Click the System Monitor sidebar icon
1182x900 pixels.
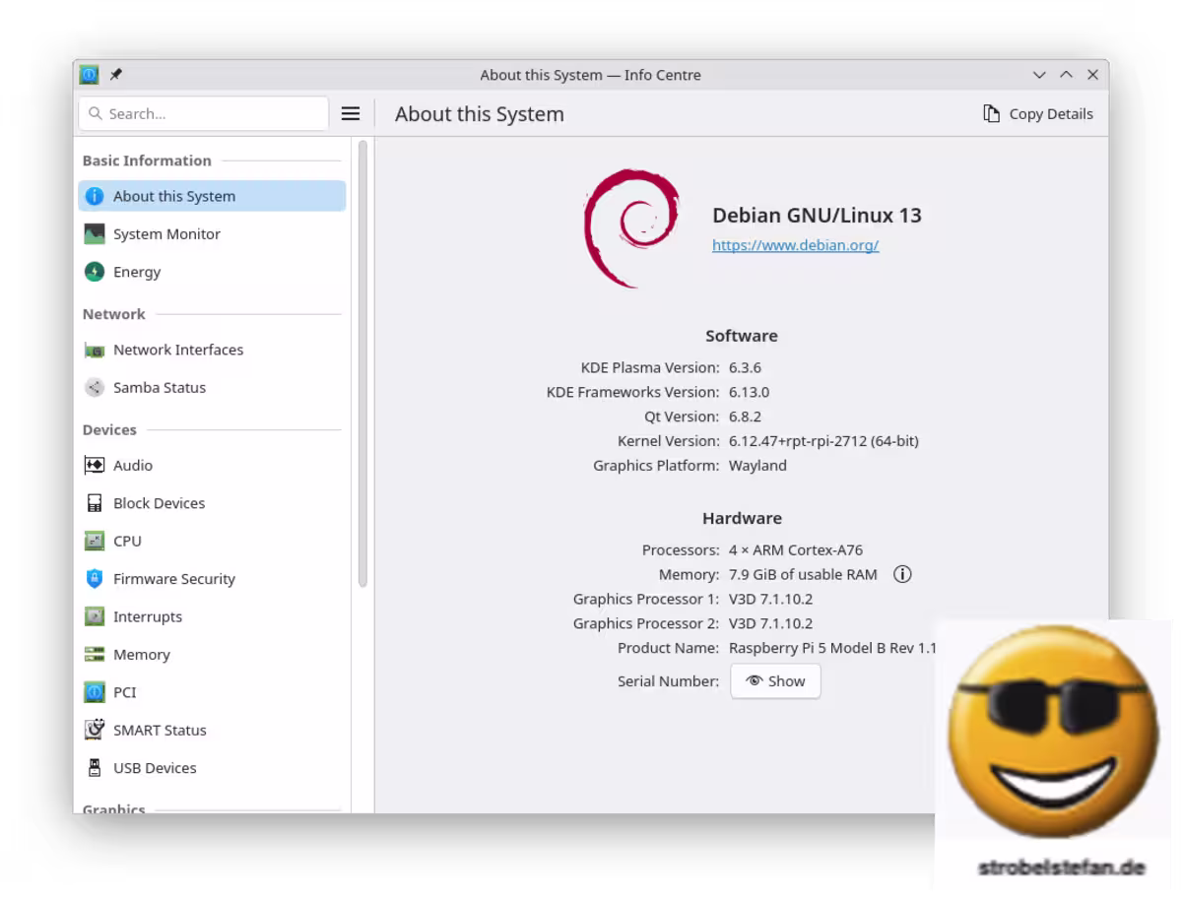95,234
